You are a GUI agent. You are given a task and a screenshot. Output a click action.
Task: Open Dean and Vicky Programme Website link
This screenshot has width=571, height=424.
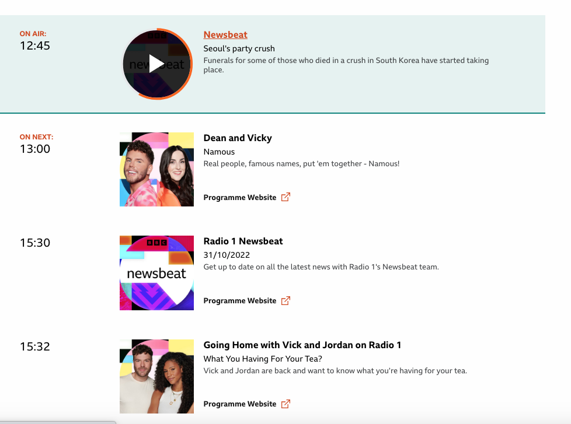click(x=239, y=198)
